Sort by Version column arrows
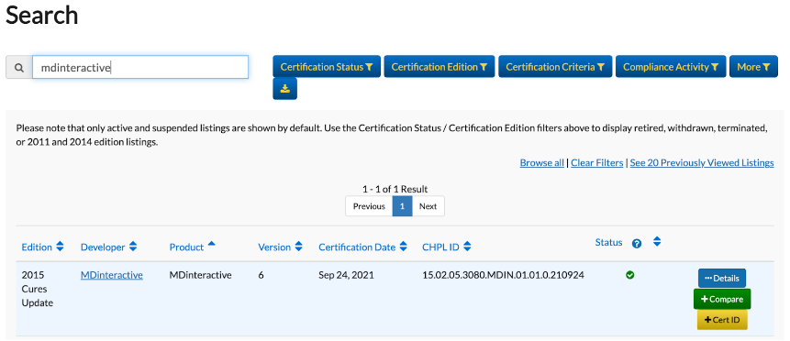 click(x=299, y=247)
